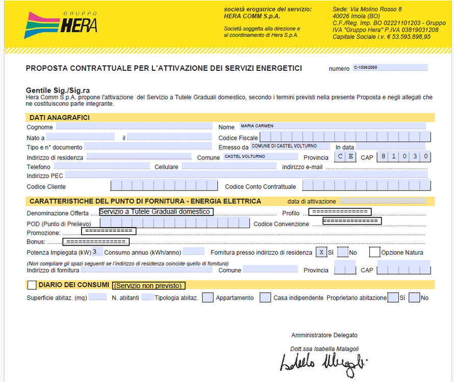Click the N. abitanti field

(147, 297)
